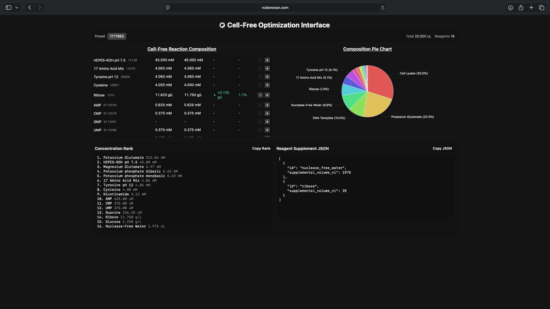The height and width of the screenshot is (309, 550).
Task: Click Copy JSON button
Action: pyautogui.click(x=442, y=148)
